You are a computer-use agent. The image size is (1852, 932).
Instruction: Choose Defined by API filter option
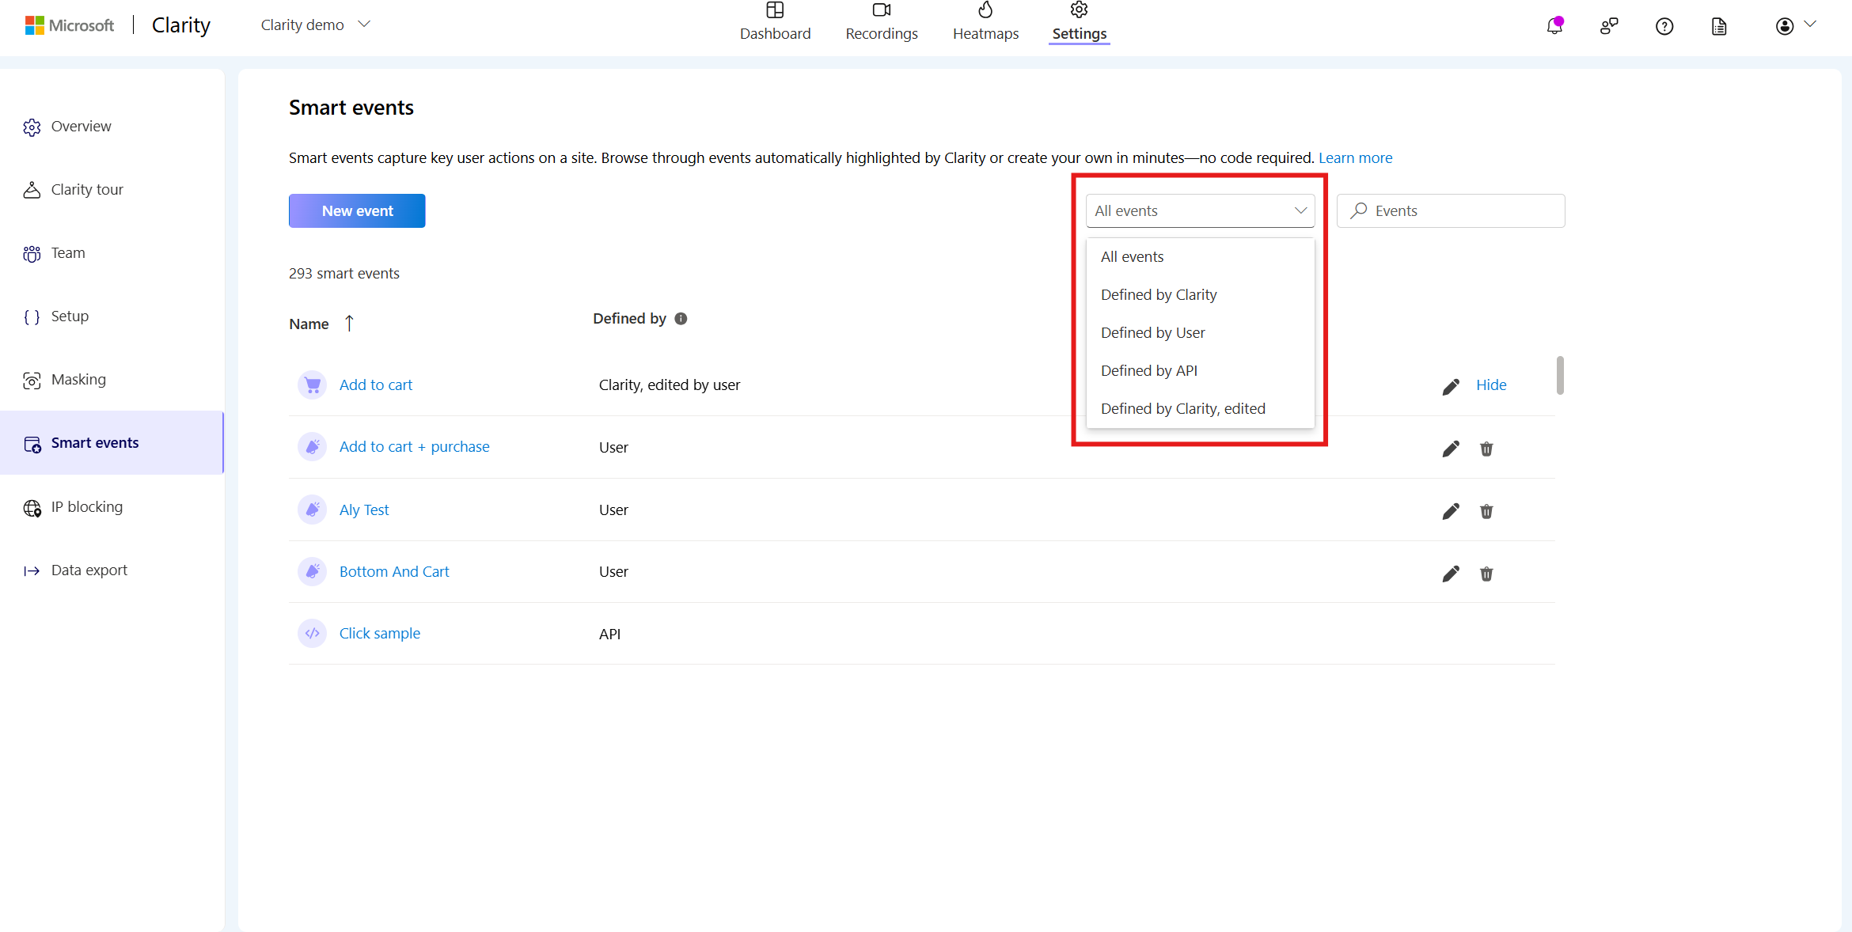1200,371
